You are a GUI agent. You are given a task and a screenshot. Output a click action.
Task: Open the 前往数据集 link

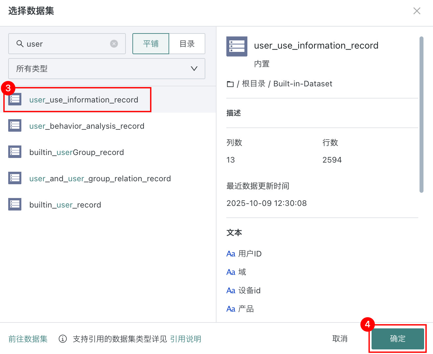pos(28,339)
